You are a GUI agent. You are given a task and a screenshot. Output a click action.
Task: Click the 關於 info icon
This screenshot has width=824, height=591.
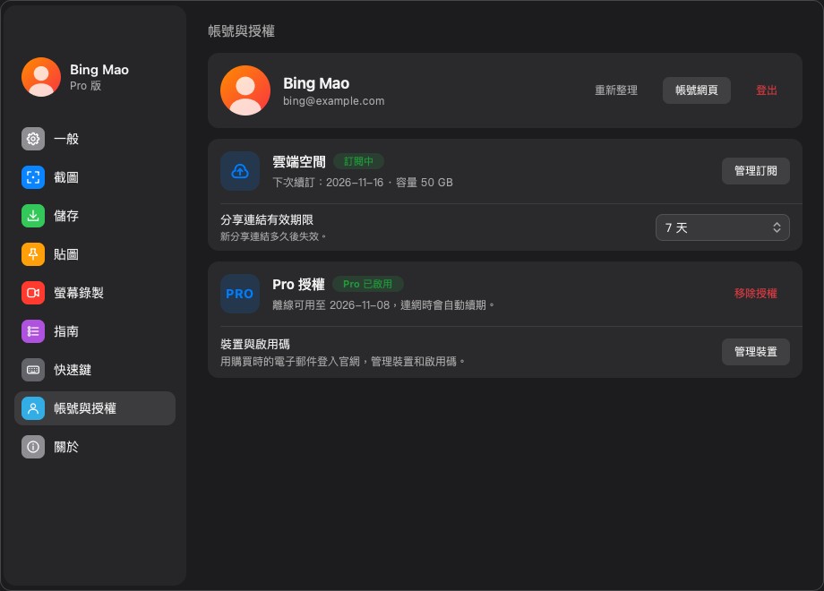33,447
